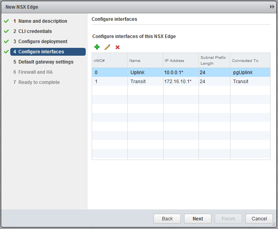This screenshot has width=278, height=229.
Task: Proceed with the Next button
Action: (x=198, y=219)
